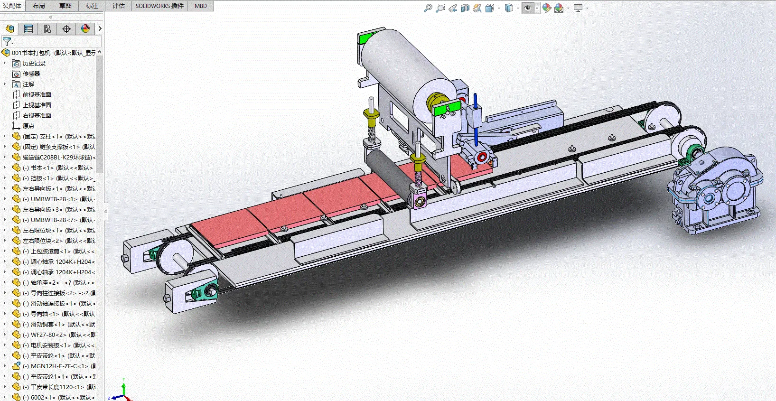776x401 pixels.
Task: Activate the Section View tool
Action: [x=465, y=8]
